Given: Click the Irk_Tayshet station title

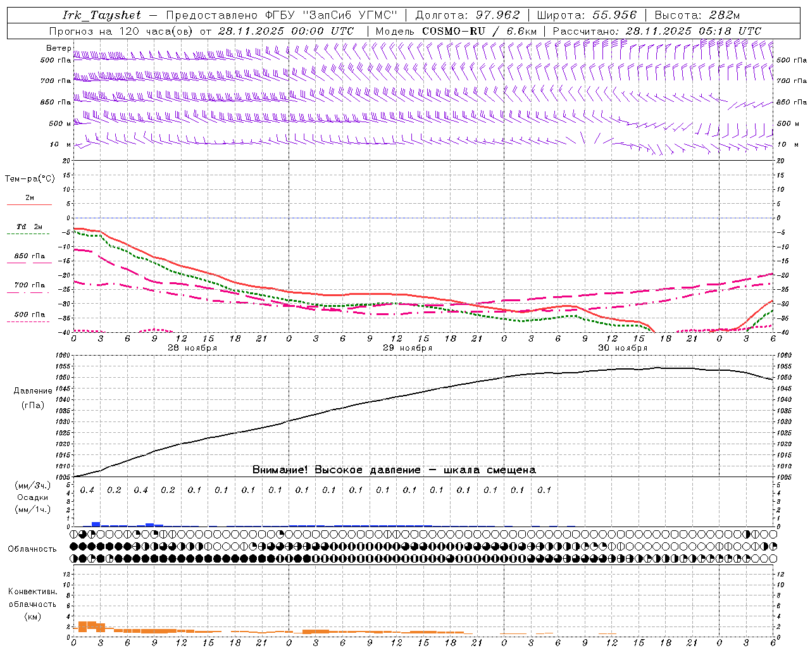Looking at the screenshot, I should (101, 15).
